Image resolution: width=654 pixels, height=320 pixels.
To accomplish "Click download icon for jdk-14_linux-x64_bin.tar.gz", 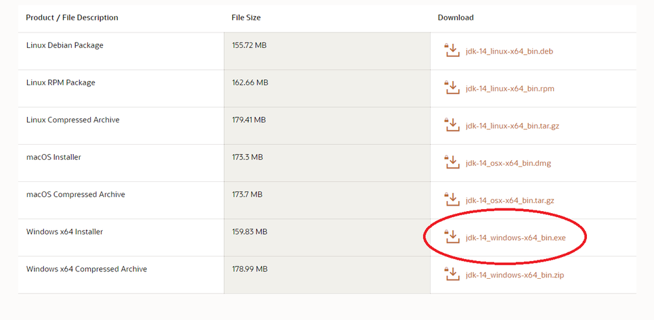I will click(452, 124).
